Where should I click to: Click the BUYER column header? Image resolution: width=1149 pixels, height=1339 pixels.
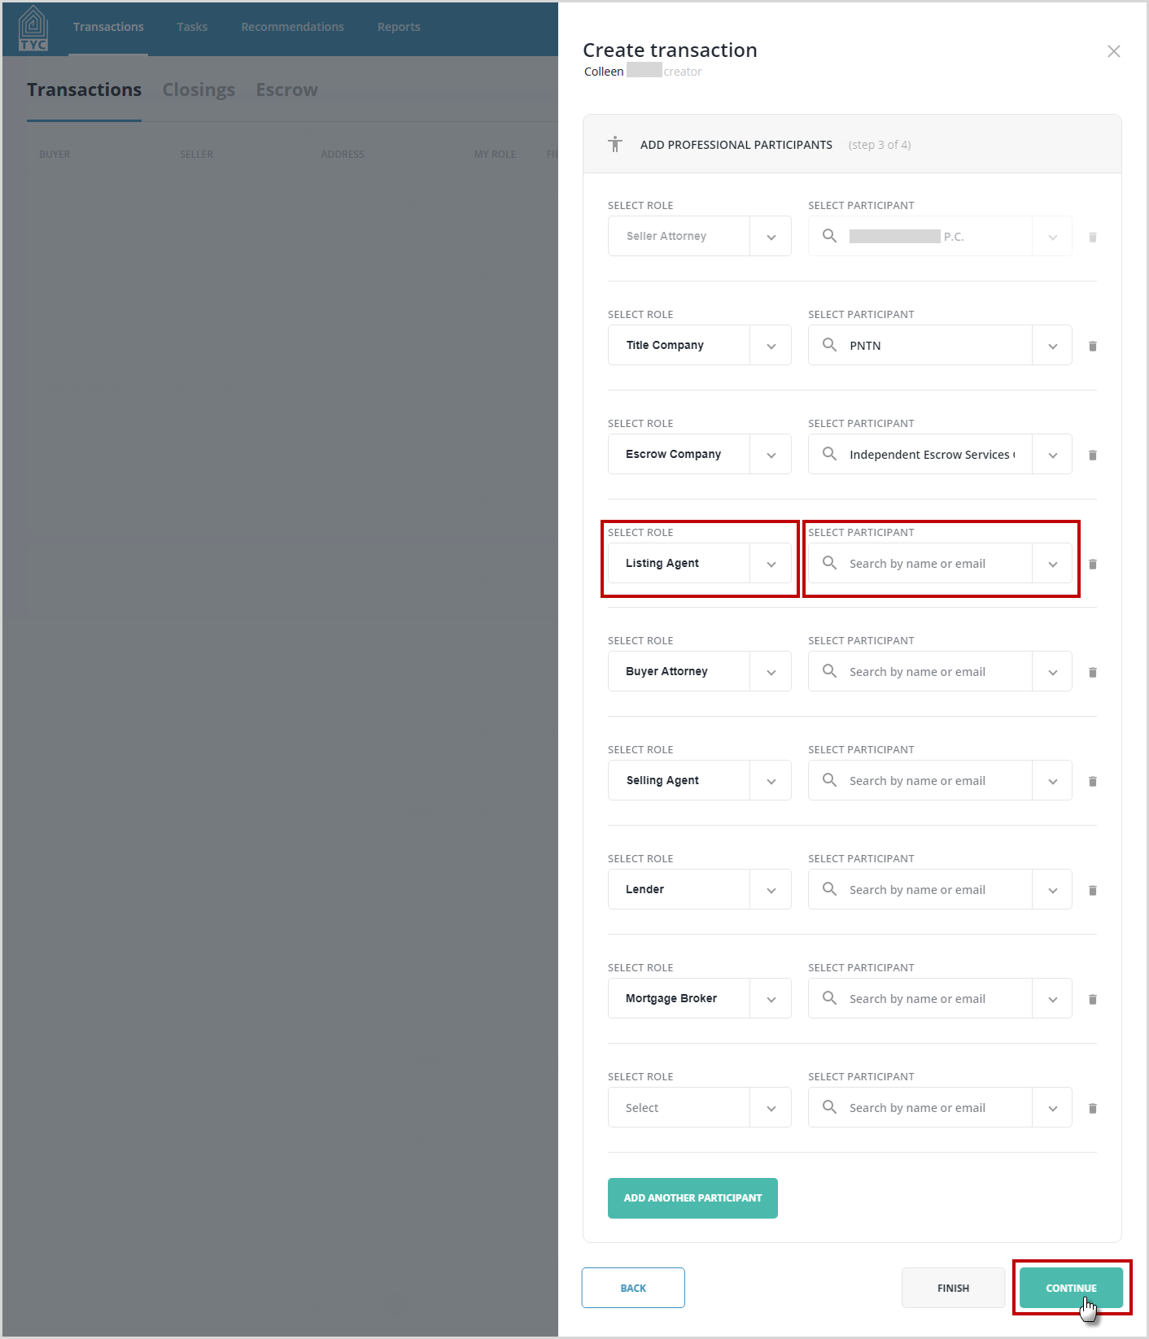pos(55,154)
